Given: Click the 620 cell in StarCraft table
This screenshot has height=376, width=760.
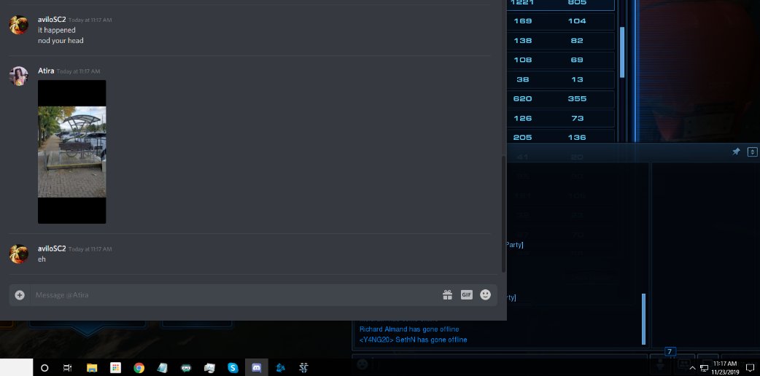Looking at the screenshot, I should pyautogui.click(x=522, y=99).
